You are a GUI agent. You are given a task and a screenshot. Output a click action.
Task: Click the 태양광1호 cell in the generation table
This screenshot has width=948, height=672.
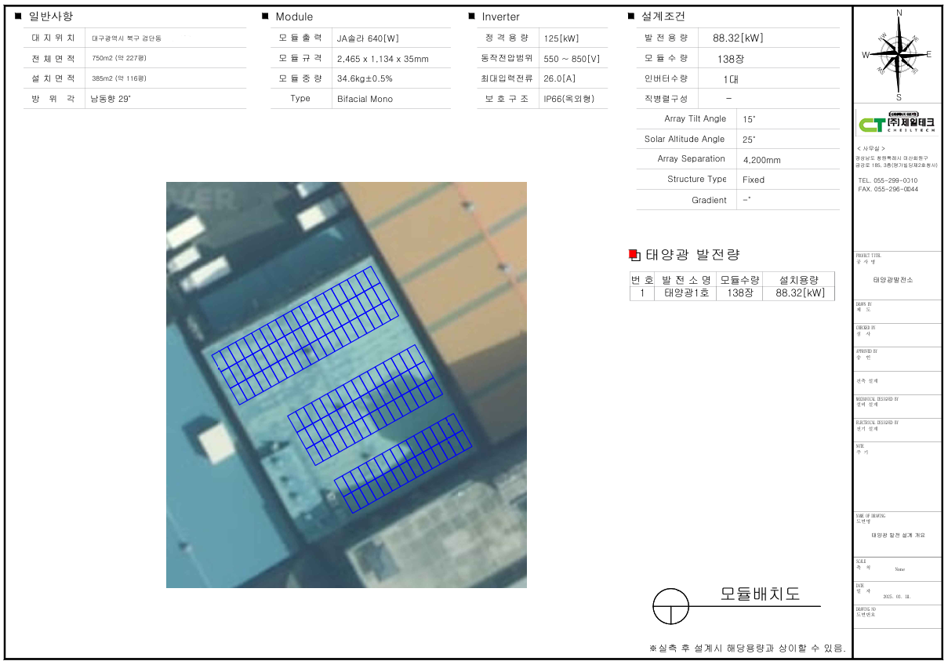pyautogui.click(x=685, y=293)
